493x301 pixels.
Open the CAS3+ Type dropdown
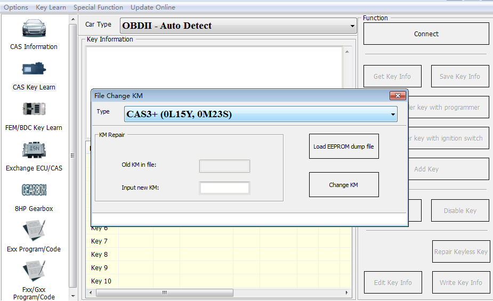tap(393, 114)
